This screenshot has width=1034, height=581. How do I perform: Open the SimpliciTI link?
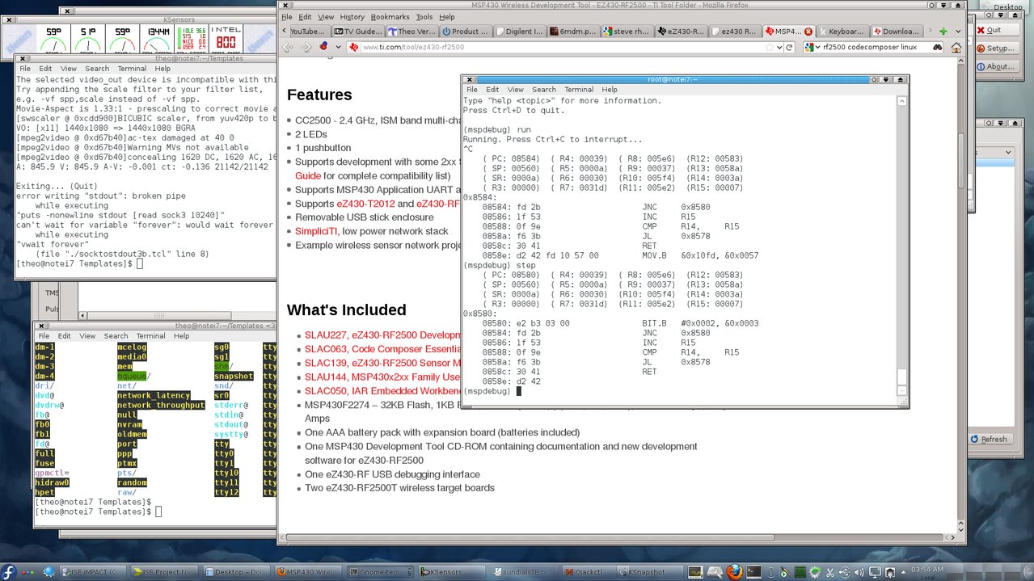coord(314,231)
